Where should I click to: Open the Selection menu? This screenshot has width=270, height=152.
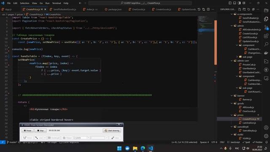pyautogui.click(x=24, y=3)
